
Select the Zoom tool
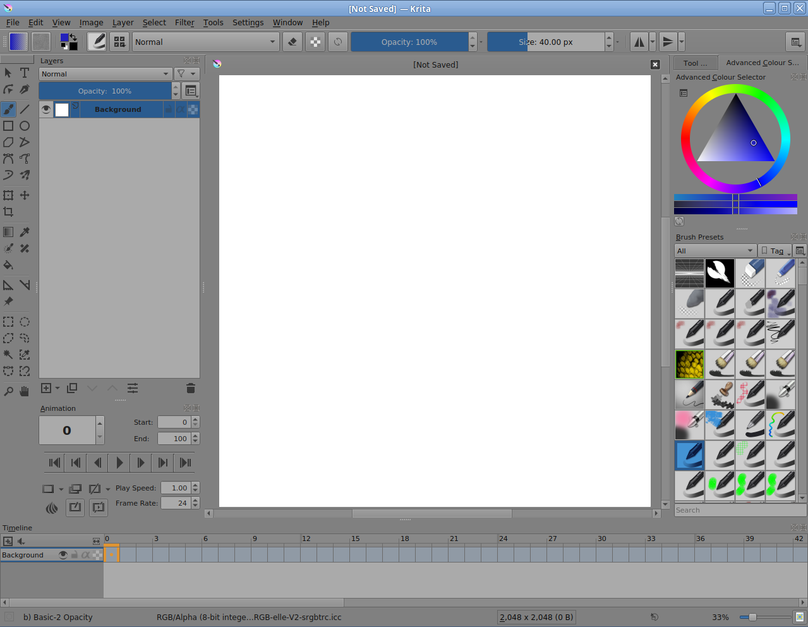click(x=8, y=391)
